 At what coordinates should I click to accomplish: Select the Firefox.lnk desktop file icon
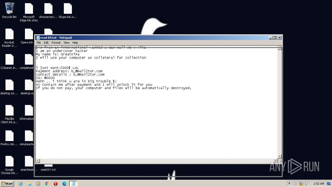tap(9, 138)
